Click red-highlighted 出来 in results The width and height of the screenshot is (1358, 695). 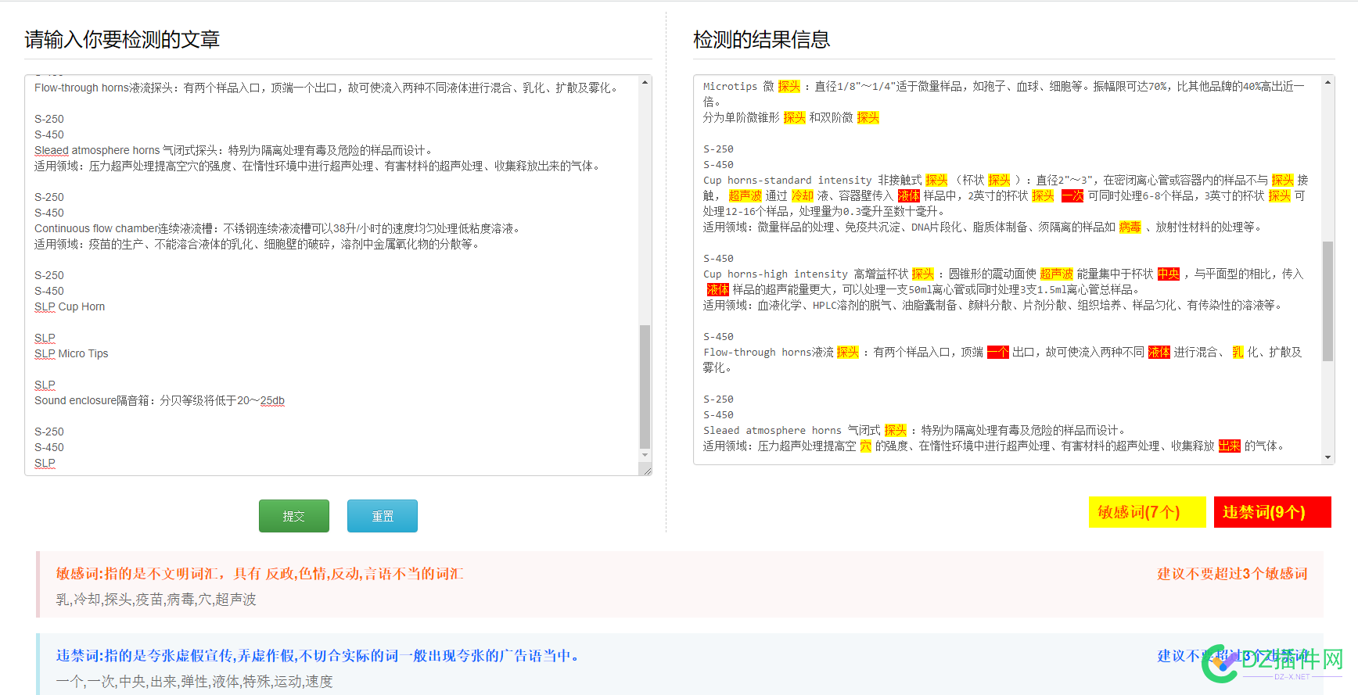pyautogui.click(x=1230, y=446)
